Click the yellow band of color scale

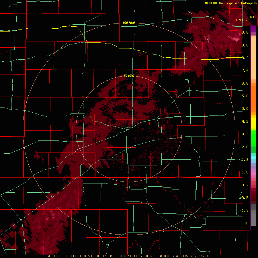coord(253,123)
